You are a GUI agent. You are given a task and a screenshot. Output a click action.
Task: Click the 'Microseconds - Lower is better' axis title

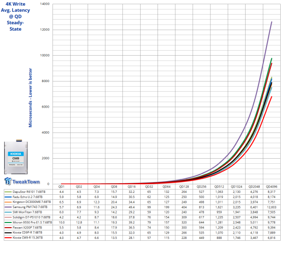click(30, 98)
